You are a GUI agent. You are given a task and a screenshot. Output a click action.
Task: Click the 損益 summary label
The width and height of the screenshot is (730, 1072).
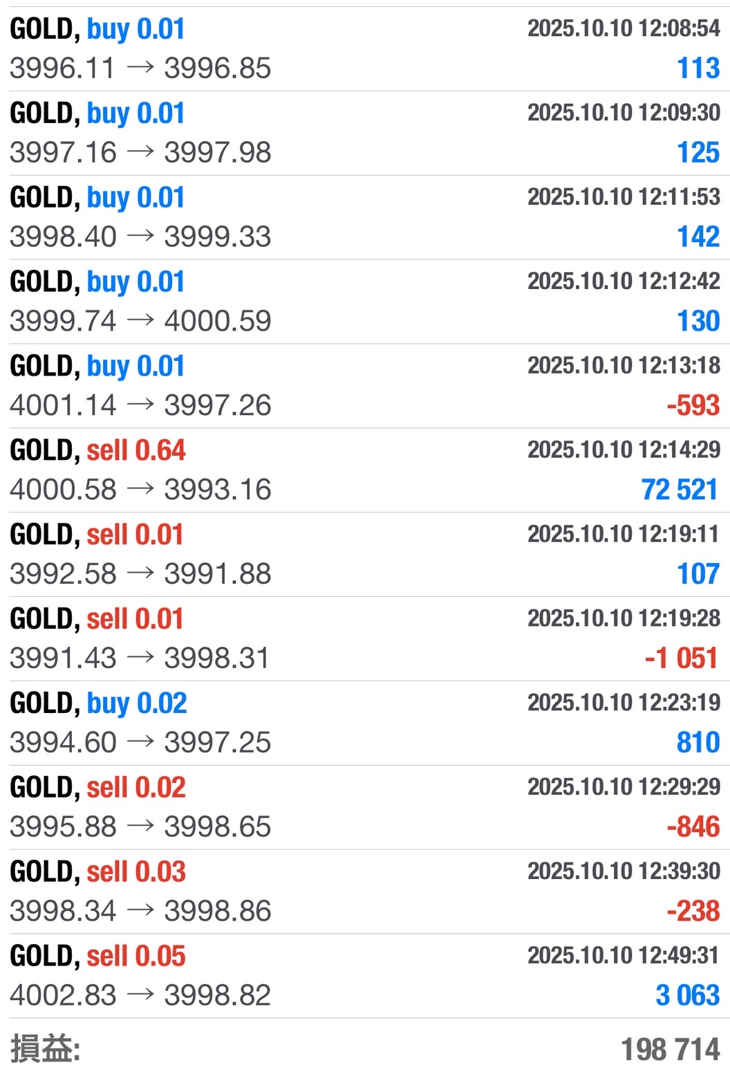(x=45, y=1049)
